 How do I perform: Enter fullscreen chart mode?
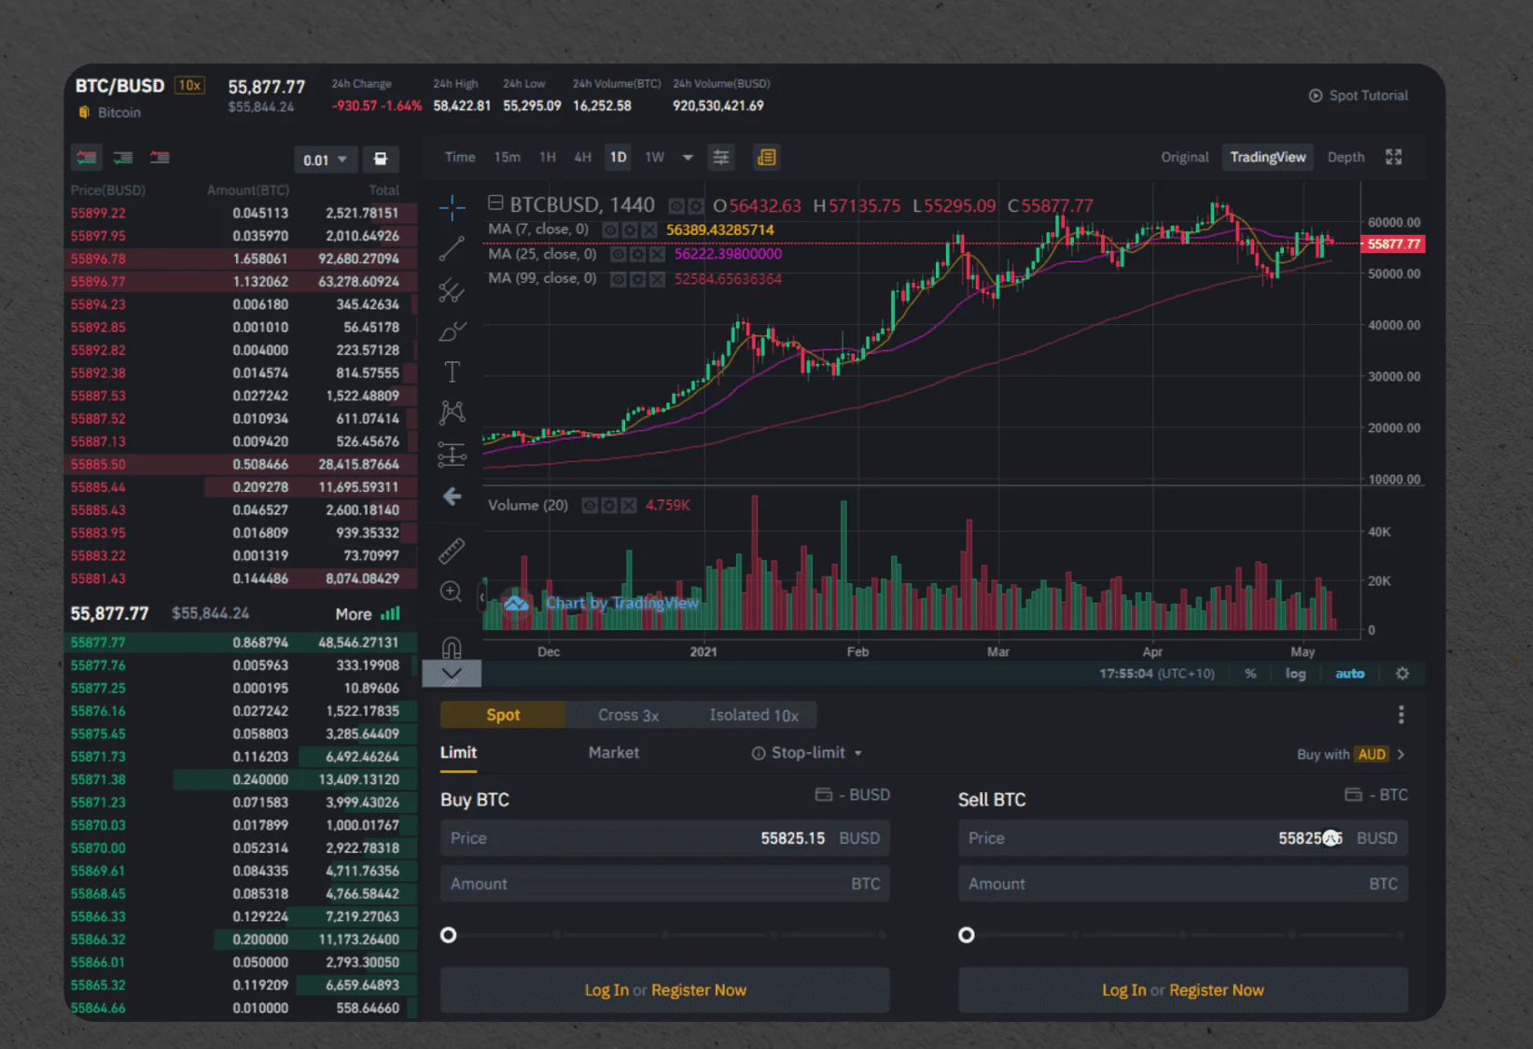tap(1393, 157)
